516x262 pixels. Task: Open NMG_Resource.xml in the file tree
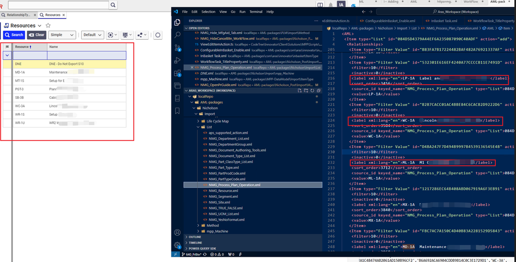tap(223, 191)
